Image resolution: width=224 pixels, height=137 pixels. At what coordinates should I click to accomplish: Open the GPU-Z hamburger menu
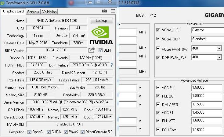[113, 11]
